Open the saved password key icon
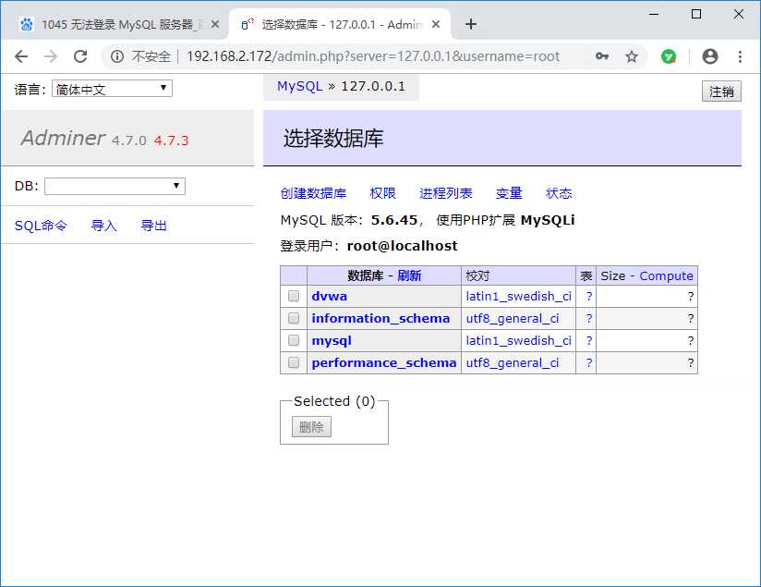This screenshot has width=761, height=587. tap(602, 56)
